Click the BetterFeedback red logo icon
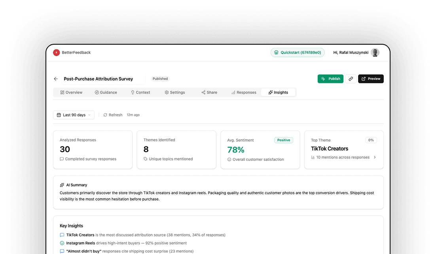This screenshot has height=254, width=436. point(57,53)
